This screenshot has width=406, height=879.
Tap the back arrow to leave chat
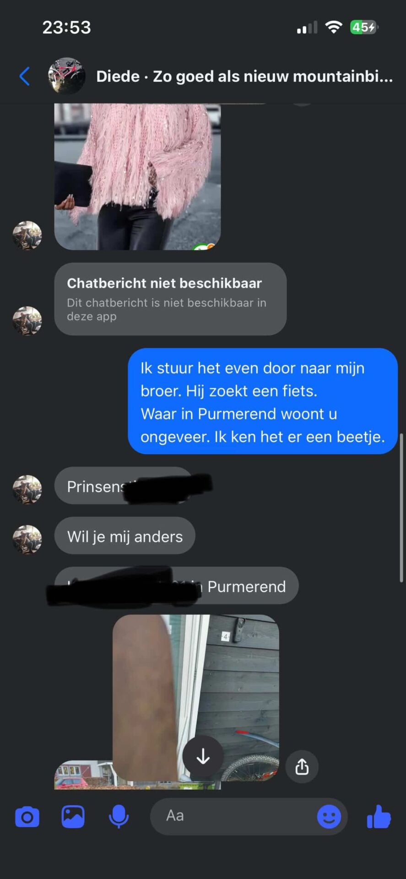click(25, 76)
